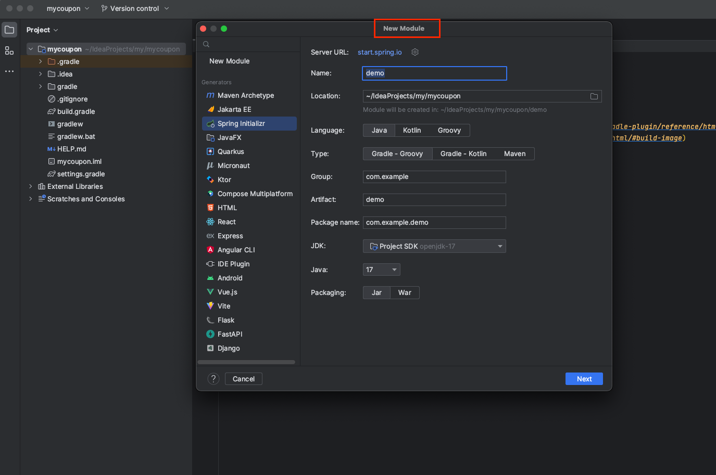Click the Spring Initializr generator icon
Viewport: 716px width, 475px height.
[210, 123]
